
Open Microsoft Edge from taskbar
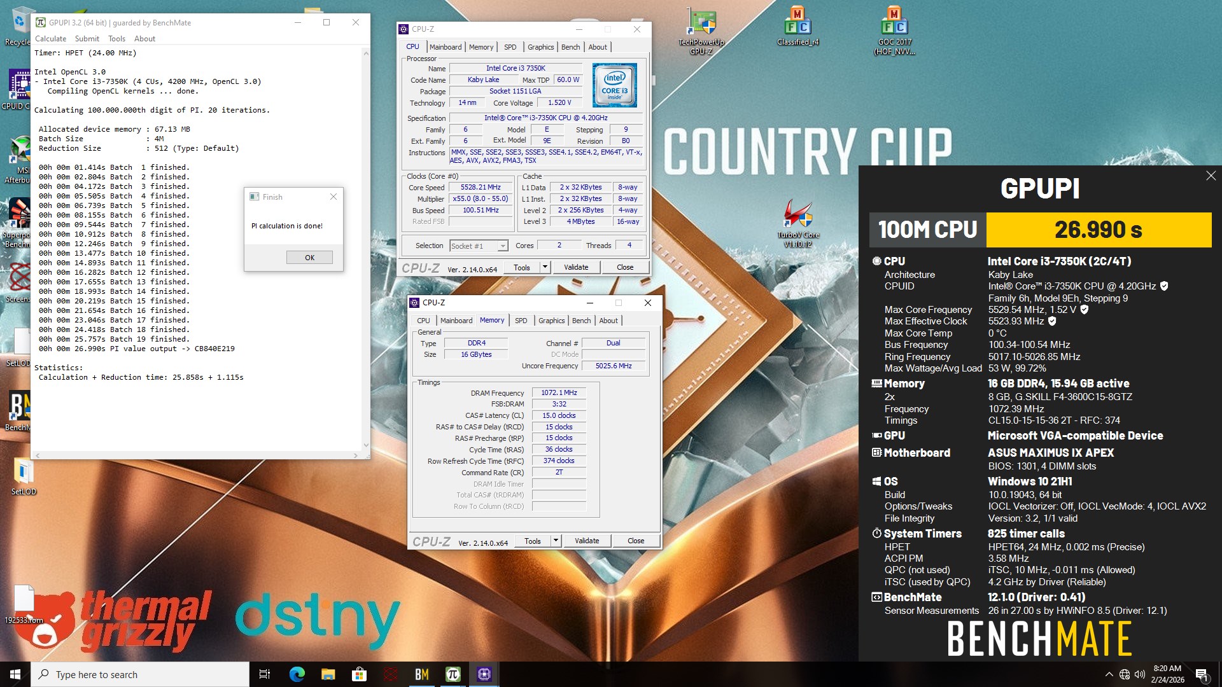click(297, 674)
